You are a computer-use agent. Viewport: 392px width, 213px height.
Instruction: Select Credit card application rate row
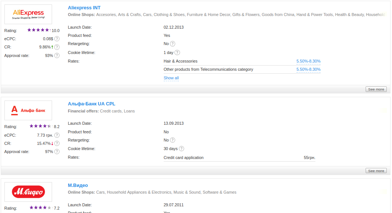(x=240, y=158)
